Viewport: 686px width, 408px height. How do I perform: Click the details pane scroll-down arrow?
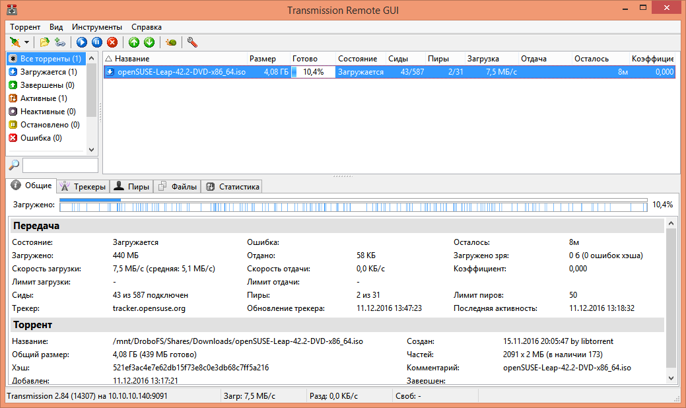coord(671,378)
